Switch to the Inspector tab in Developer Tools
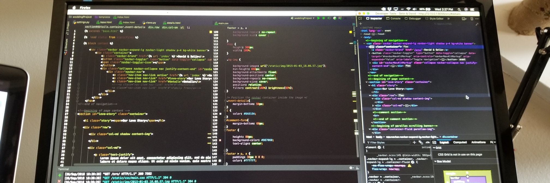This screenshot has height=183, width=550. [x=374, y=19]
